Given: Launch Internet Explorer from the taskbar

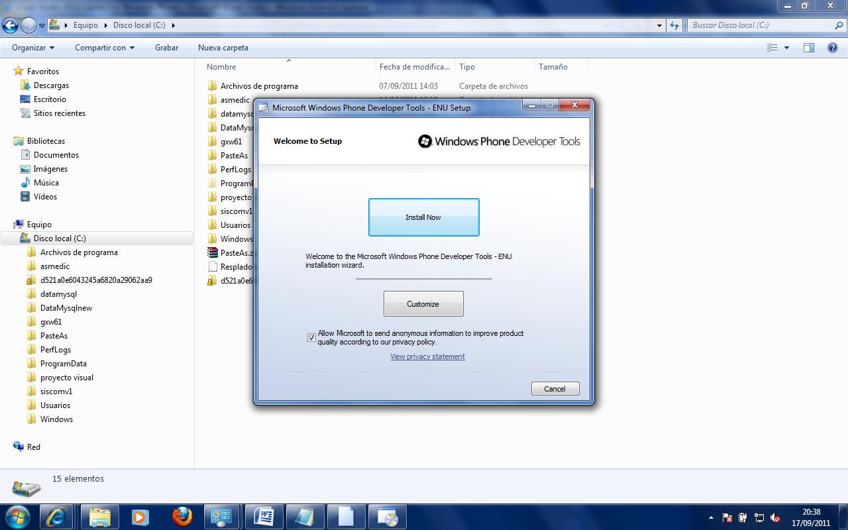Looking at the screenshot, I should click(56, 517).
